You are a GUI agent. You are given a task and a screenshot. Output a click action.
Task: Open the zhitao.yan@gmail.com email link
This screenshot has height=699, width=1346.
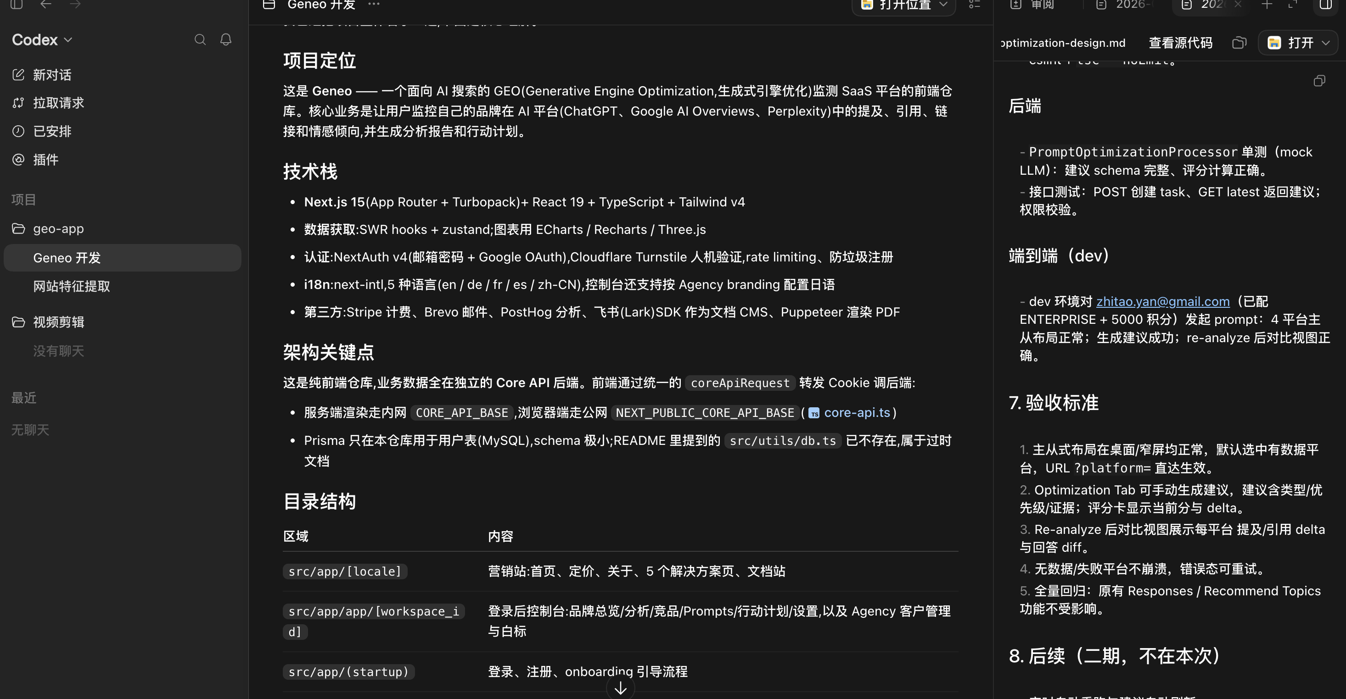pos(1162,301)
